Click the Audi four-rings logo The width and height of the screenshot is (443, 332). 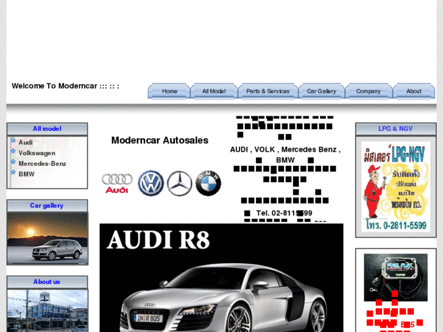click(117, 183)
